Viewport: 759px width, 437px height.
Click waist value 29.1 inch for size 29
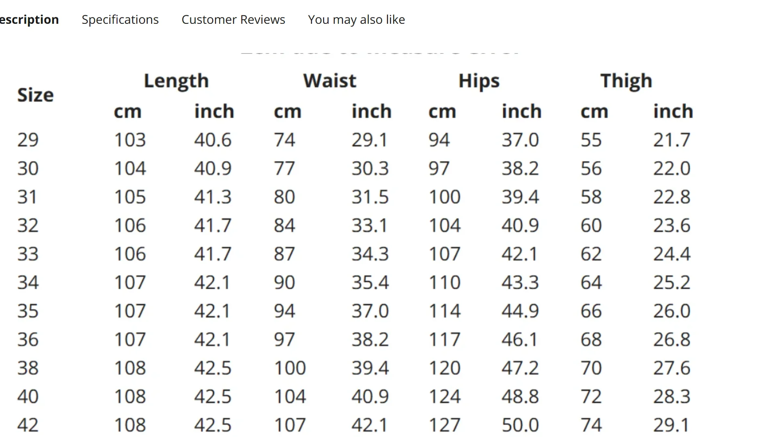point(369,140)
